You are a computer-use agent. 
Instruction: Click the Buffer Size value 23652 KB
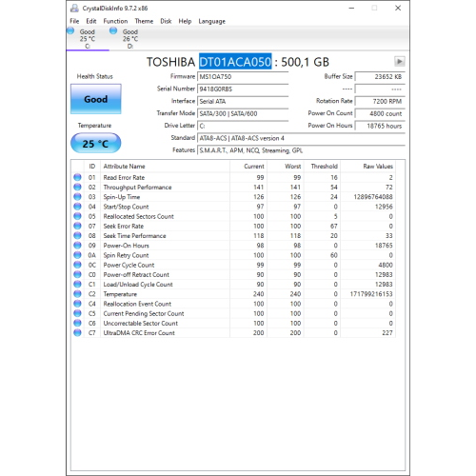click(x=380, y=77)
